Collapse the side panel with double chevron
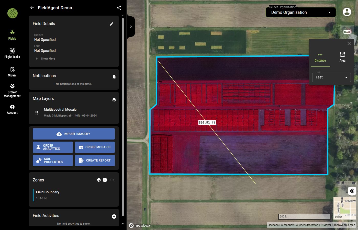358x230 pixels. coord(131,27)
